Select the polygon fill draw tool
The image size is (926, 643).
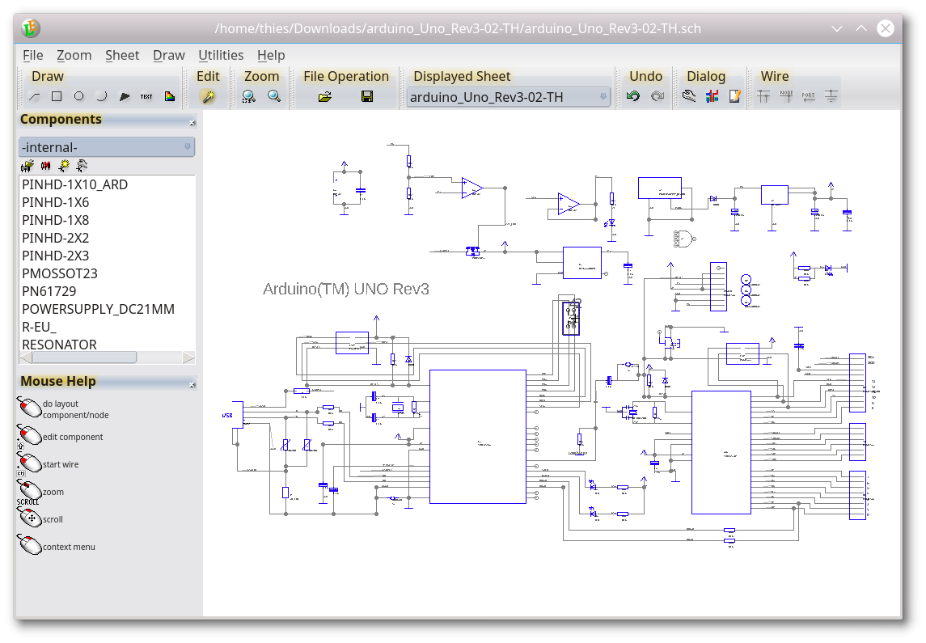124,96
